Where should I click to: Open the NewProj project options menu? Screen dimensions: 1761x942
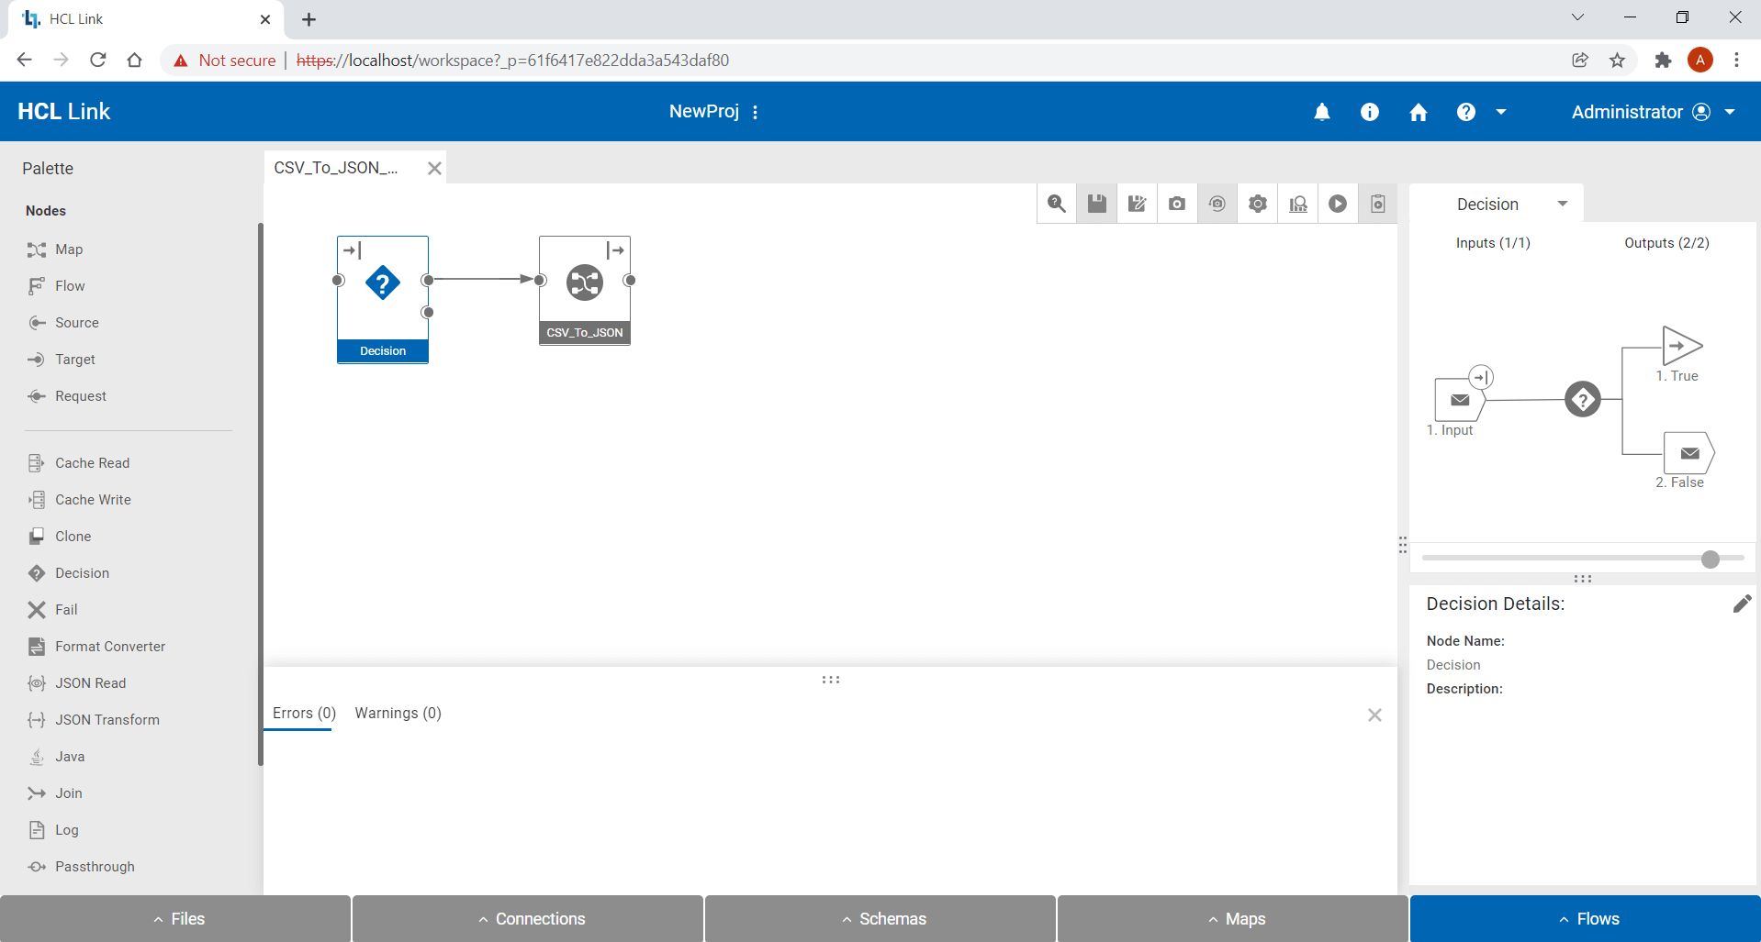pos(755,111)
